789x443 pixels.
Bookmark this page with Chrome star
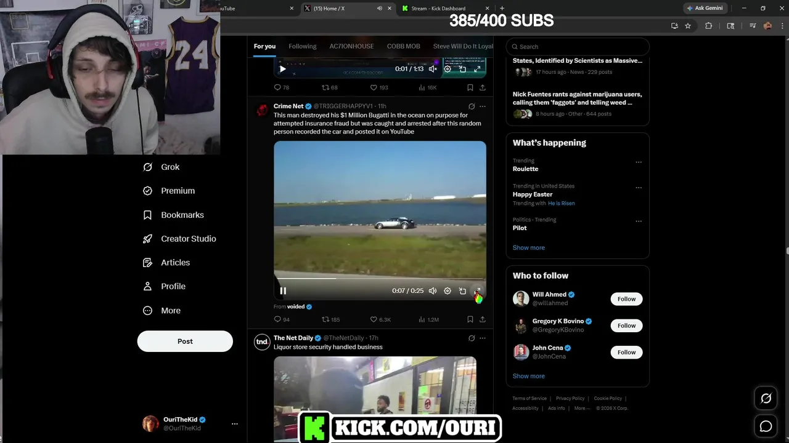click(688, 26)
